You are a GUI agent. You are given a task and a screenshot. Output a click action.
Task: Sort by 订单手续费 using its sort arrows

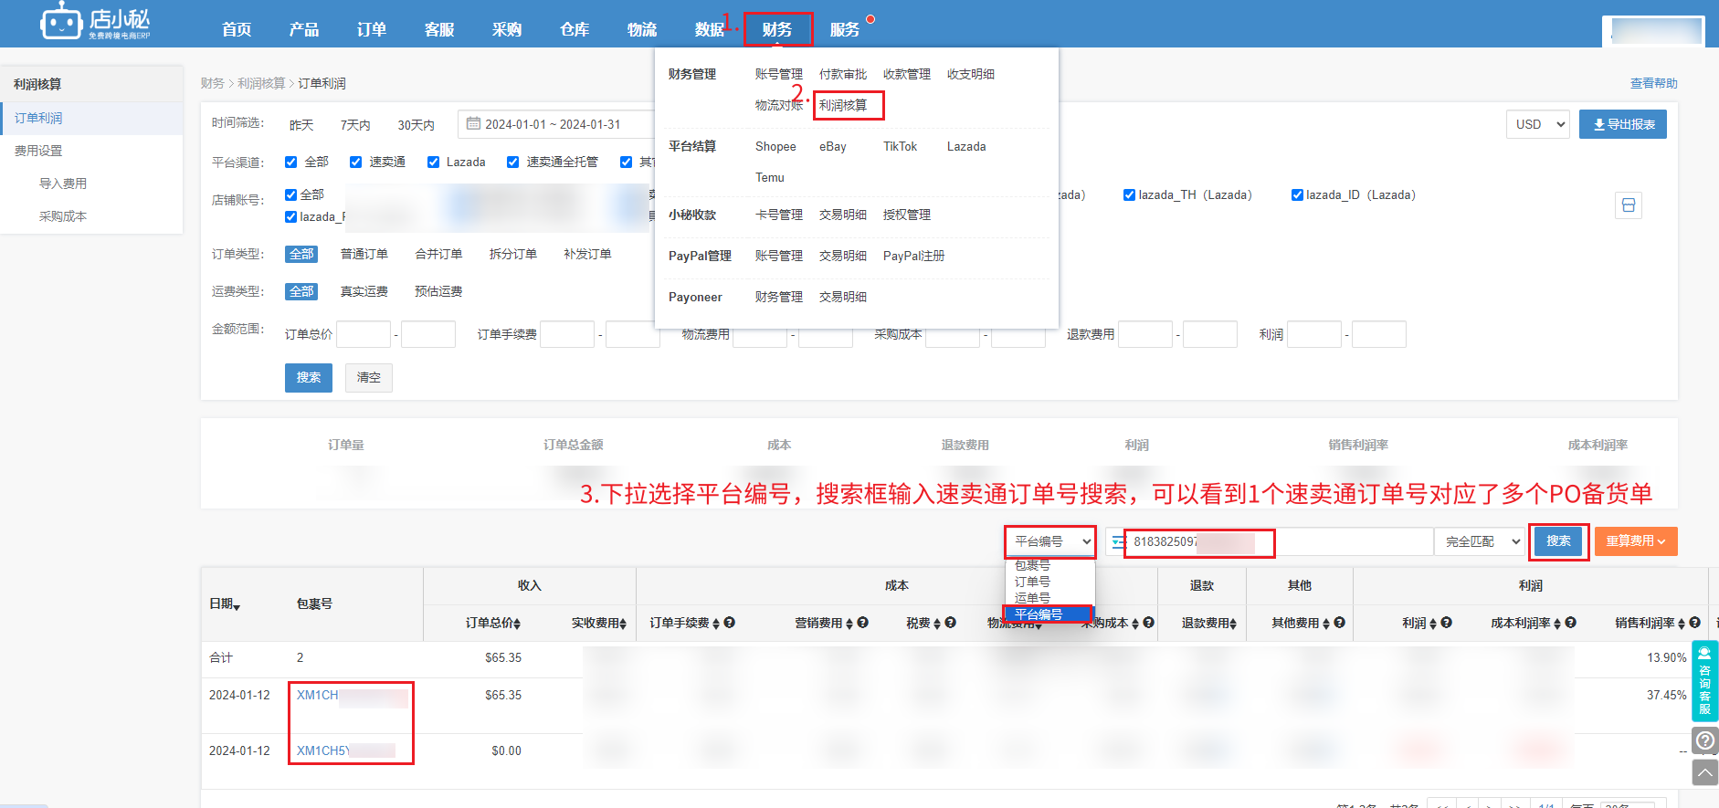coord(716,624)
